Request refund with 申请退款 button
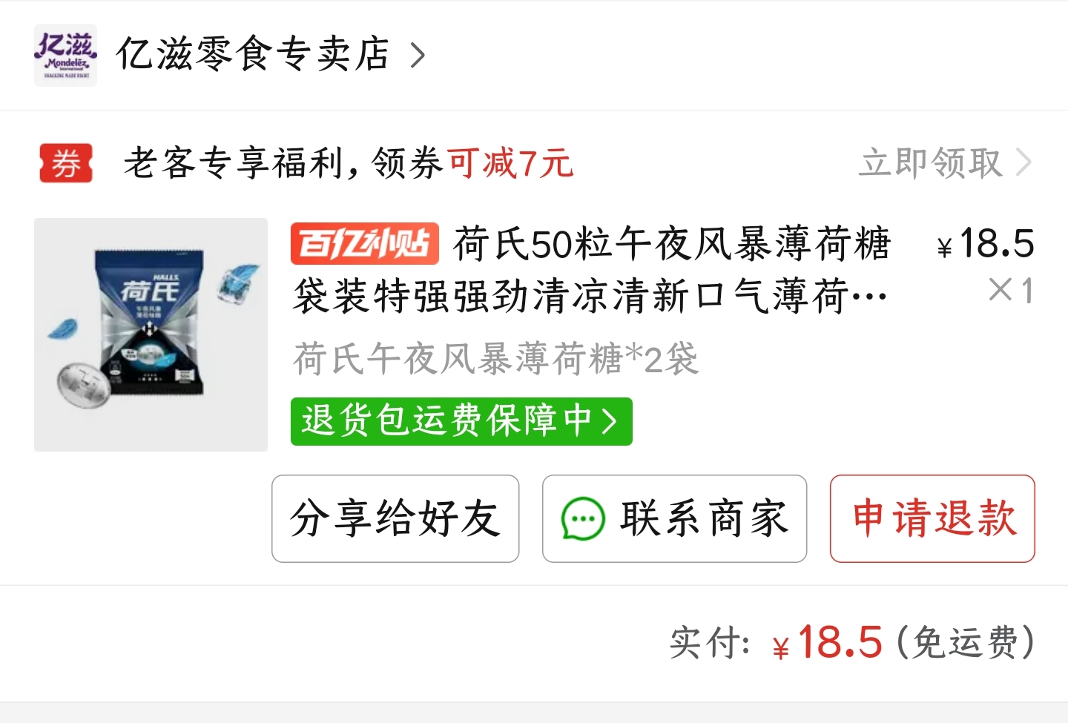 [932, 518]
